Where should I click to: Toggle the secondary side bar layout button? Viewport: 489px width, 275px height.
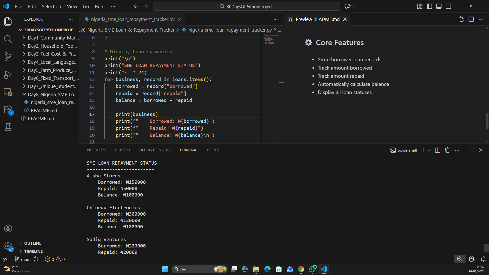[448, 6]
